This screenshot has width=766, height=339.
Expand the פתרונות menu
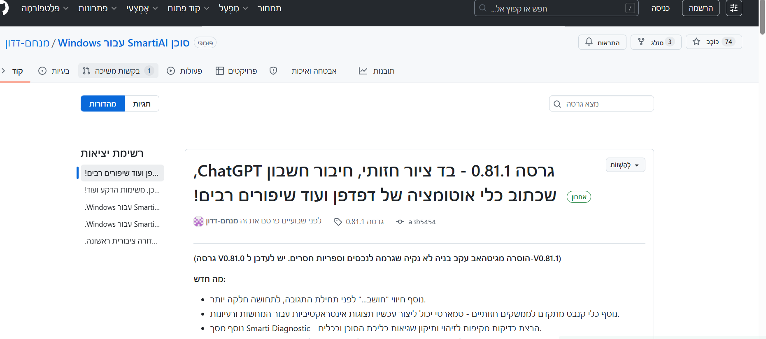pos(98,8)
